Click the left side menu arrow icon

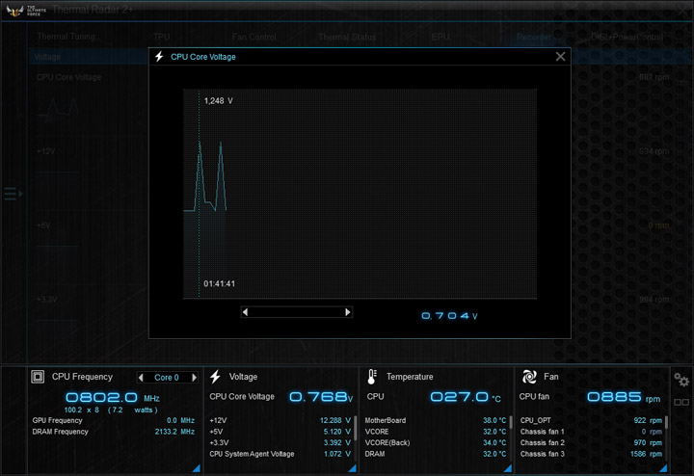tap(12, 194)
